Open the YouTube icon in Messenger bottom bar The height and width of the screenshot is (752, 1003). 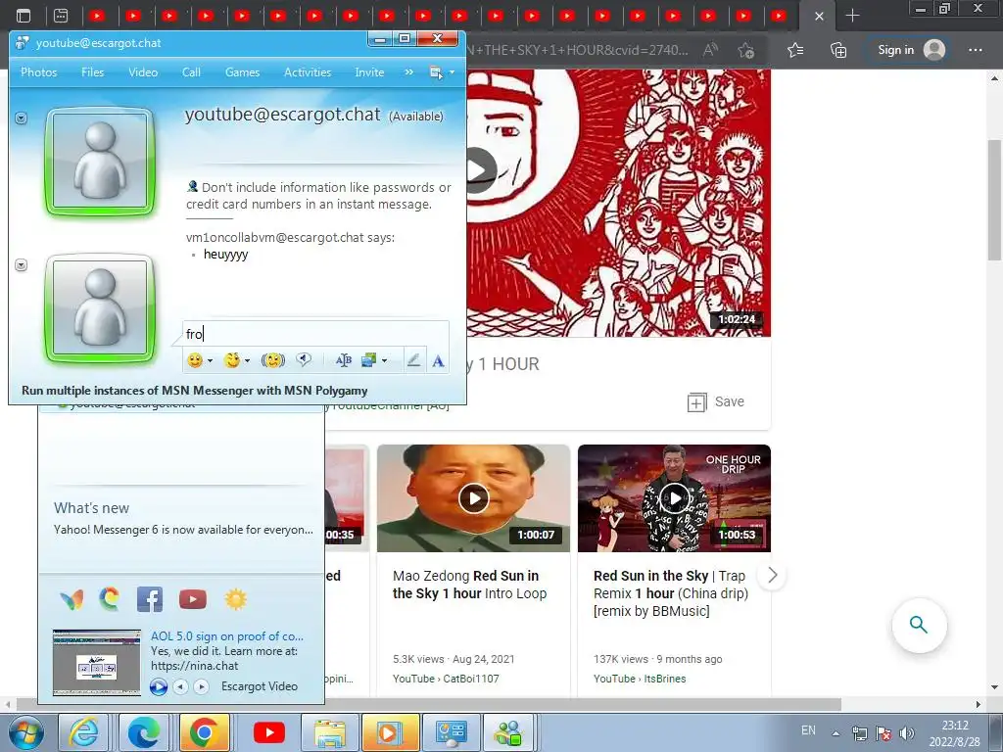(x=193, y=600)
